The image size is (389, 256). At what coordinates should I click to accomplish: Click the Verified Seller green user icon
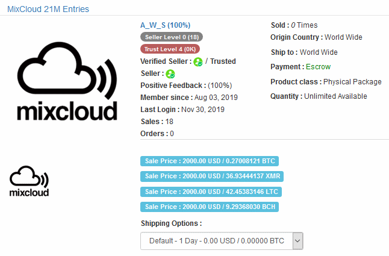[198, 62]
